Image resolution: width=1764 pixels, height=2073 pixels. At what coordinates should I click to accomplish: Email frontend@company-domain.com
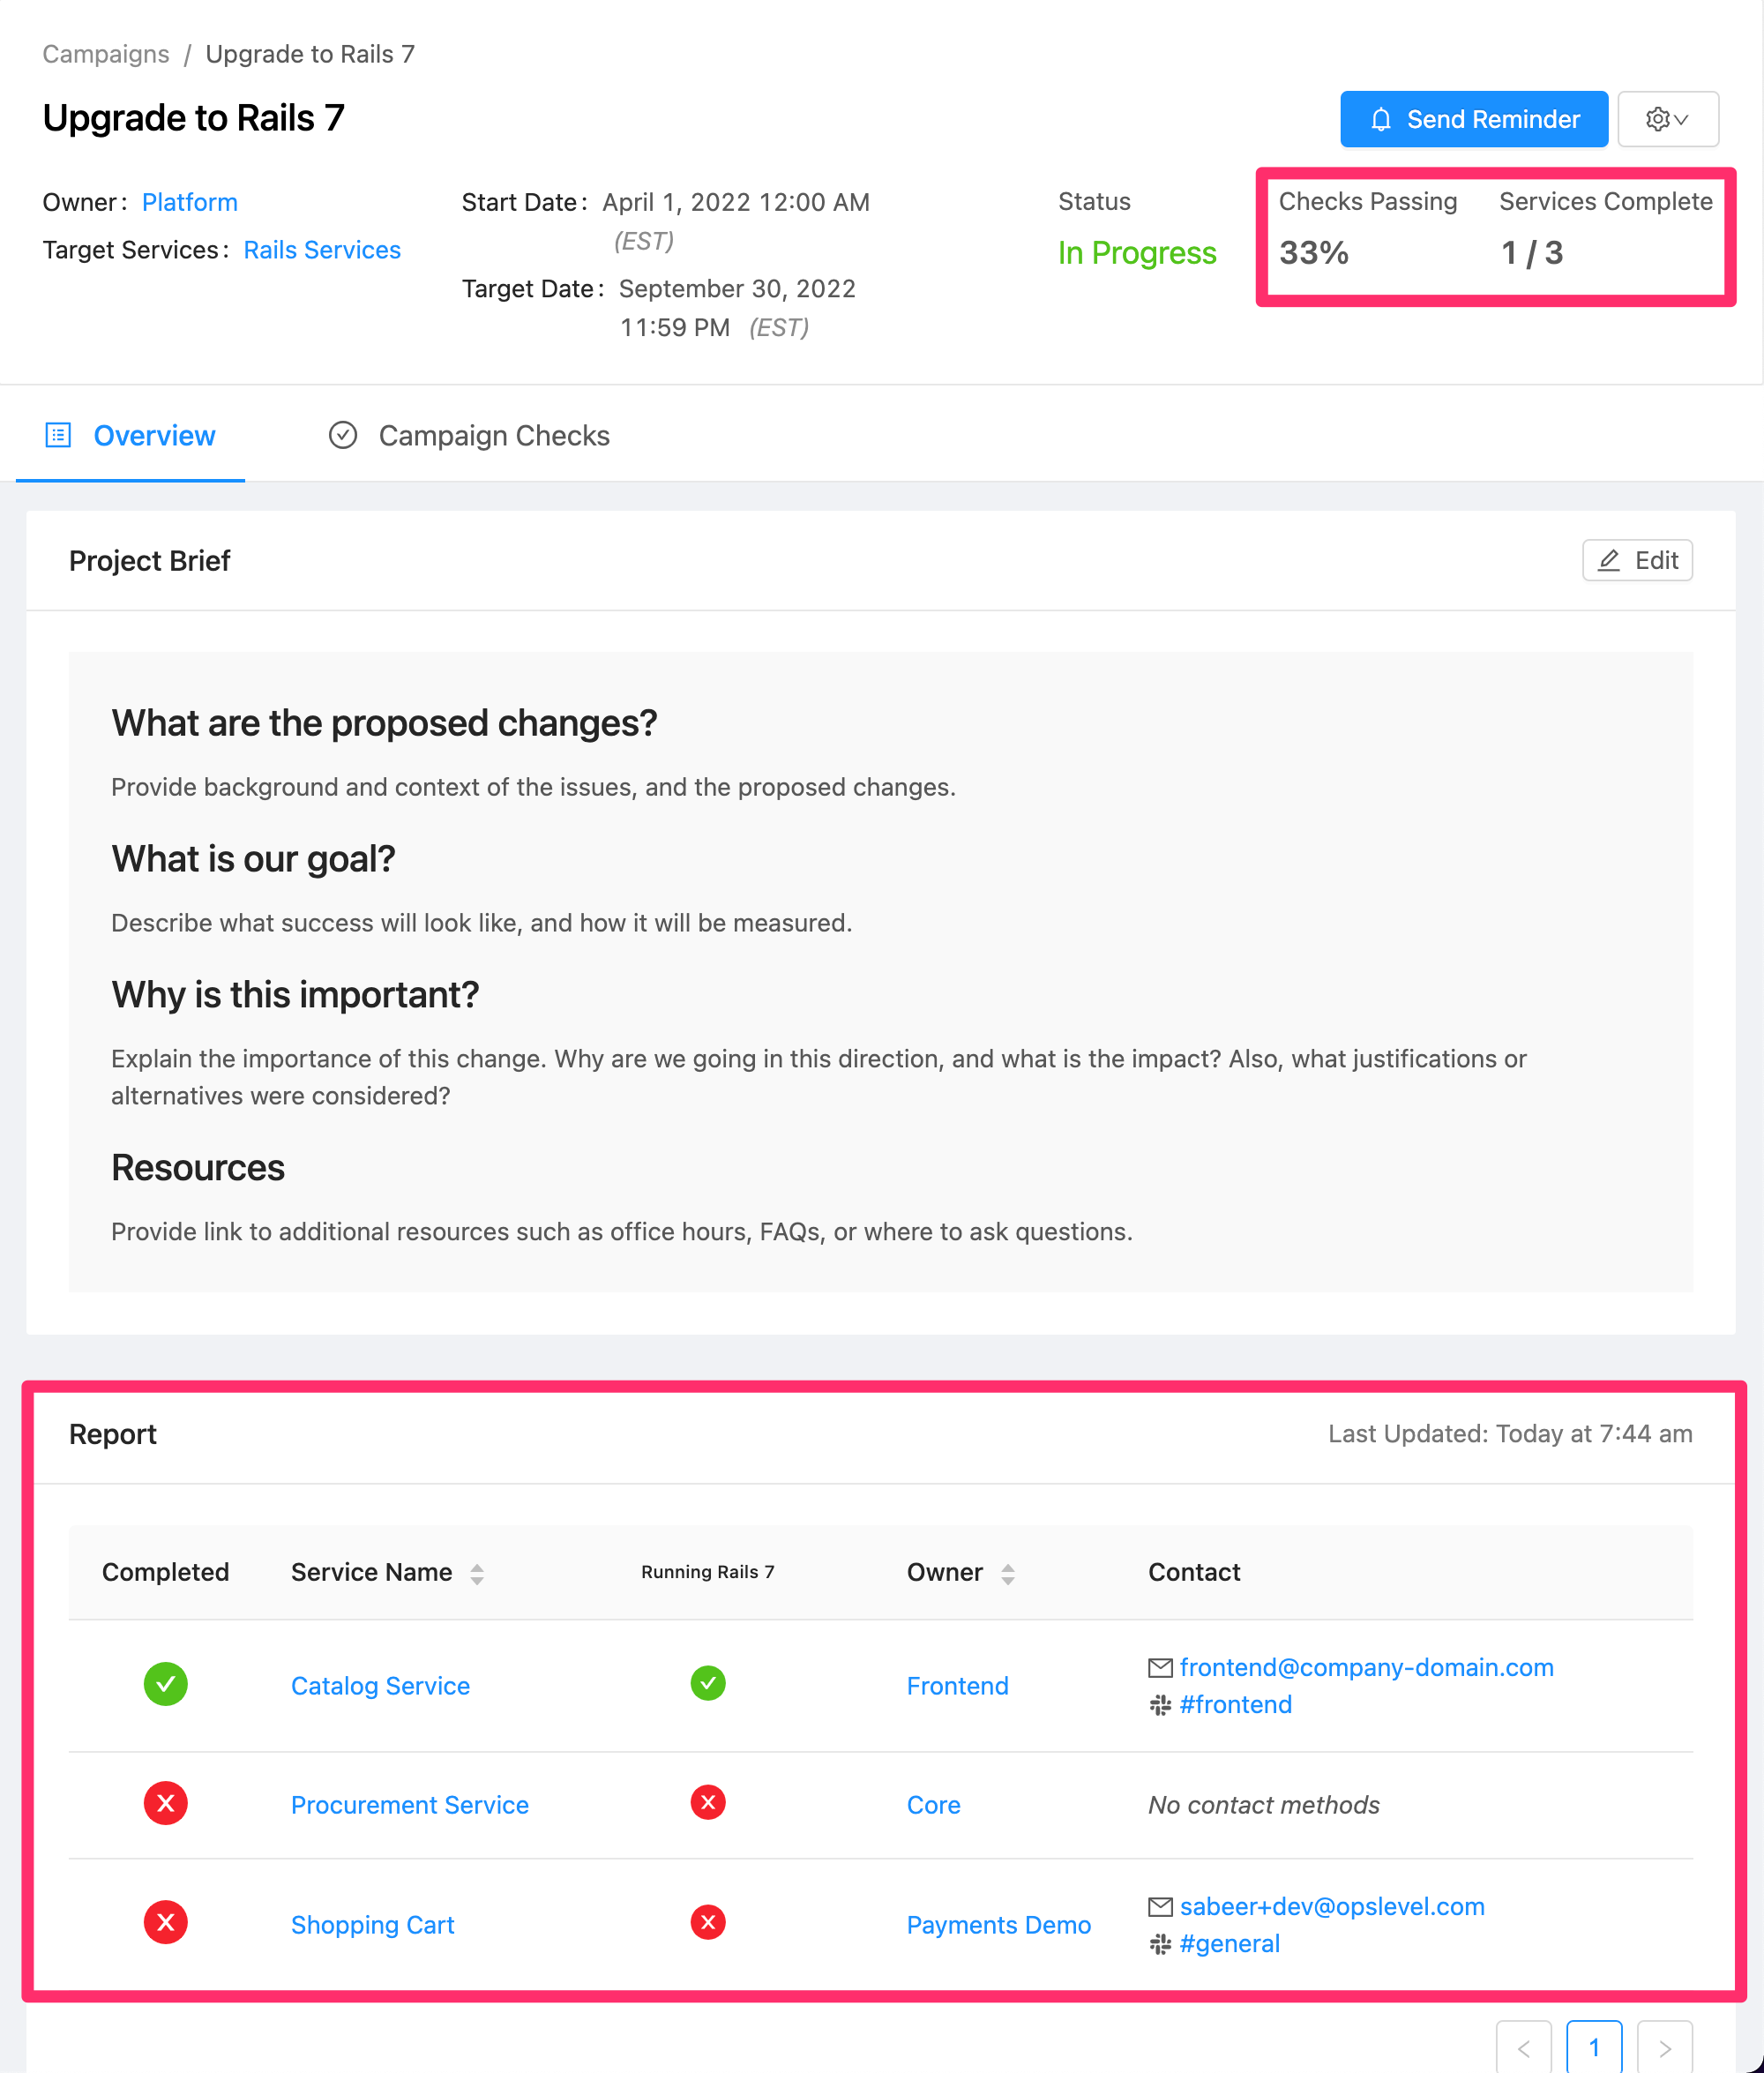coord(1366,1667)
